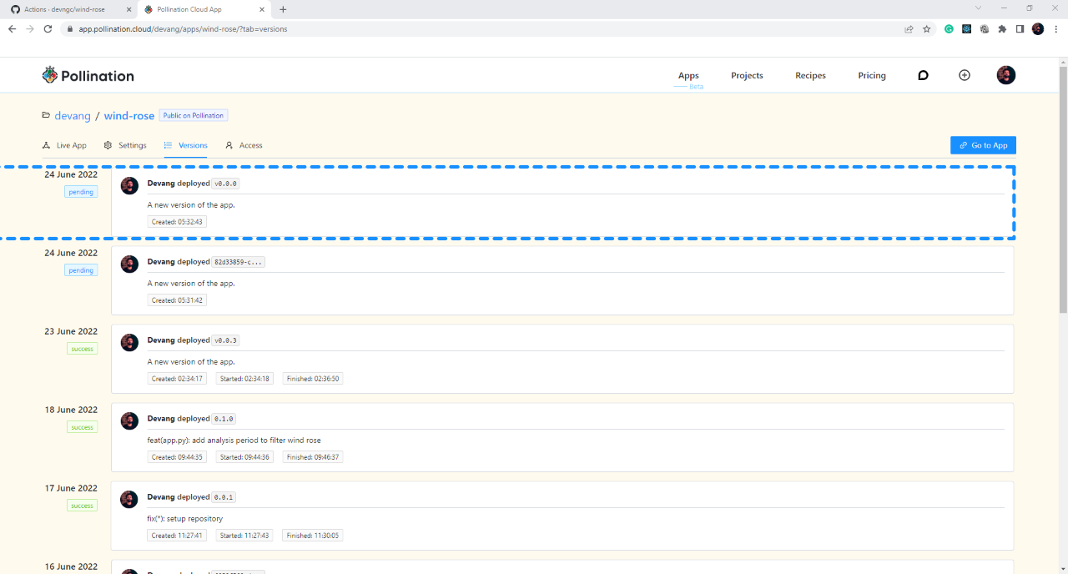This screenshot has height=574, width=1068.
Task: Open the Settings tab
Action: (x=125, y=145)
